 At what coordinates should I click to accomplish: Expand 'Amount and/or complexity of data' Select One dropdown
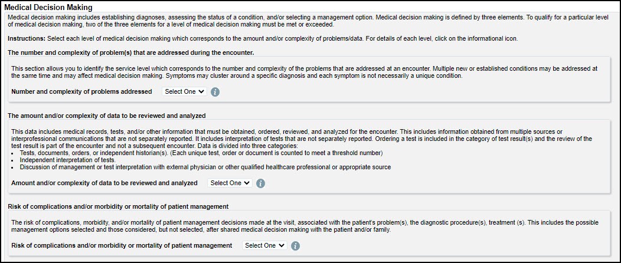(x=230, y=183)
